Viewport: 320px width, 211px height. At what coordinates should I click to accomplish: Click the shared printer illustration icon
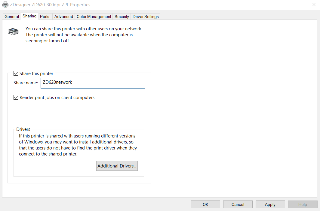pos(13,31)
